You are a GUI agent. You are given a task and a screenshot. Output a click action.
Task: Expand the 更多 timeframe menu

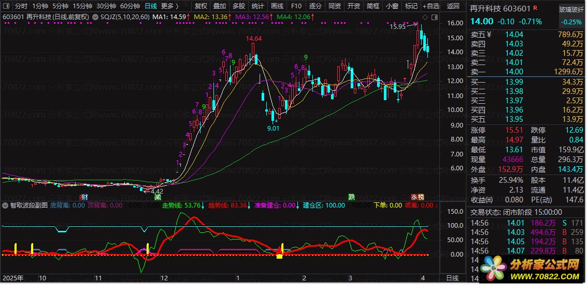[x=169, y=6]
